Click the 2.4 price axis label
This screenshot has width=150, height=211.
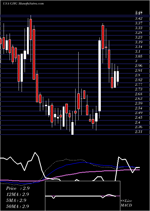(x=138, y=122)
